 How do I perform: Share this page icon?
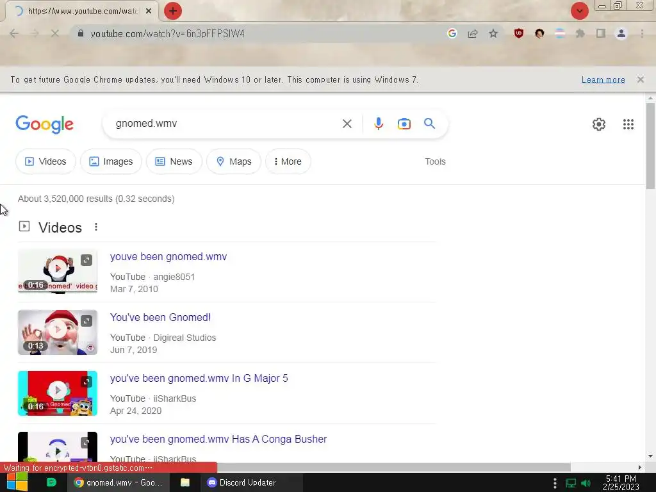tap(473, 33)
